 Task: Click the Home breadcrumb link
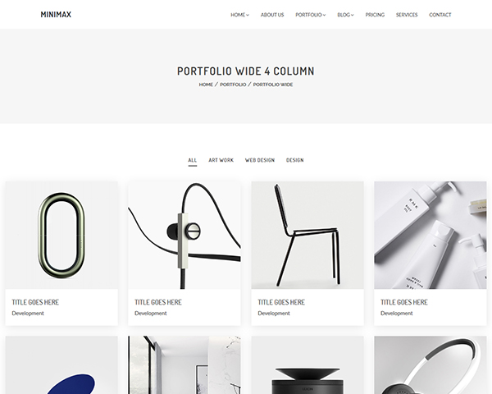pyautogui.click(x=206, y=85)
